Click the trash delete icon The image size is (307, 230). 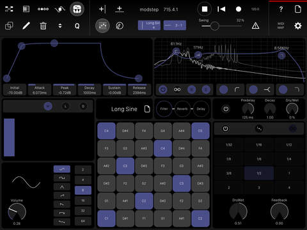point(43,26)
